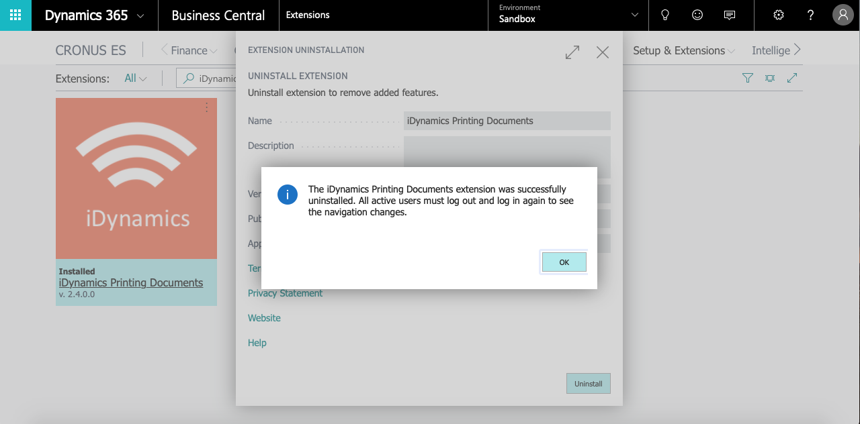Open the extension tile's three-dot menu
Image resolution: width=860 pixels, height=424 pixels.
[207, 107]
